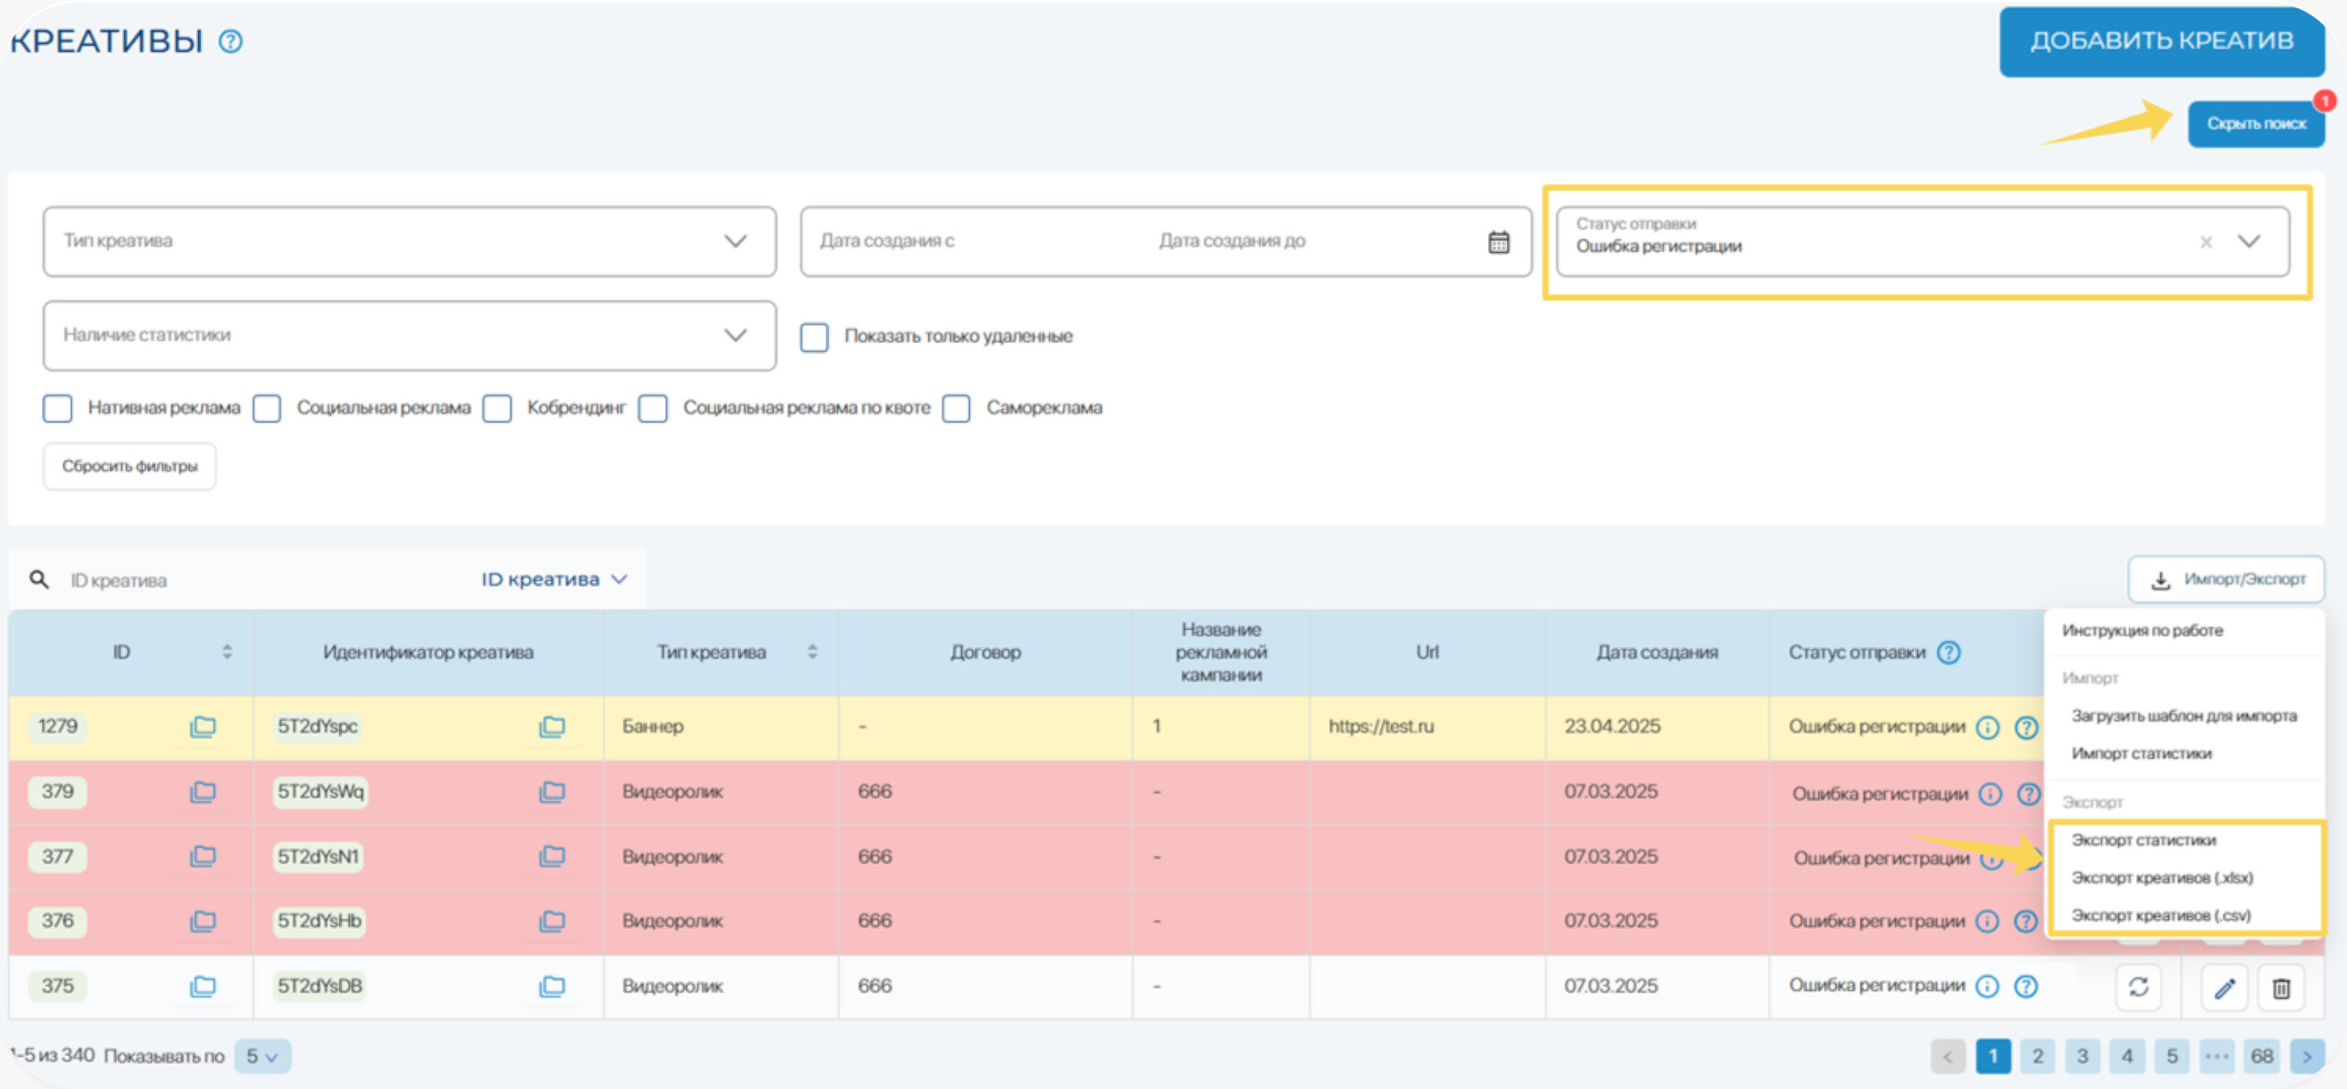
Task: Toggle the Кобрендинг checkbox
Action: 497,408
